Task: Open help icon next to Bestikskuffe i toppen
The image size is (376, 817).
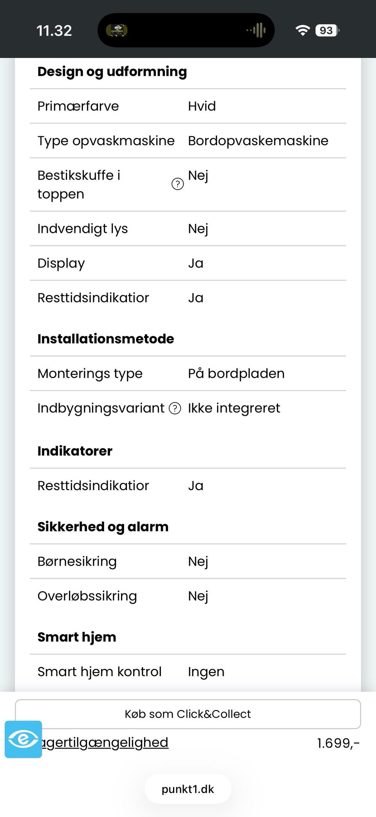Action: [177, 184]
